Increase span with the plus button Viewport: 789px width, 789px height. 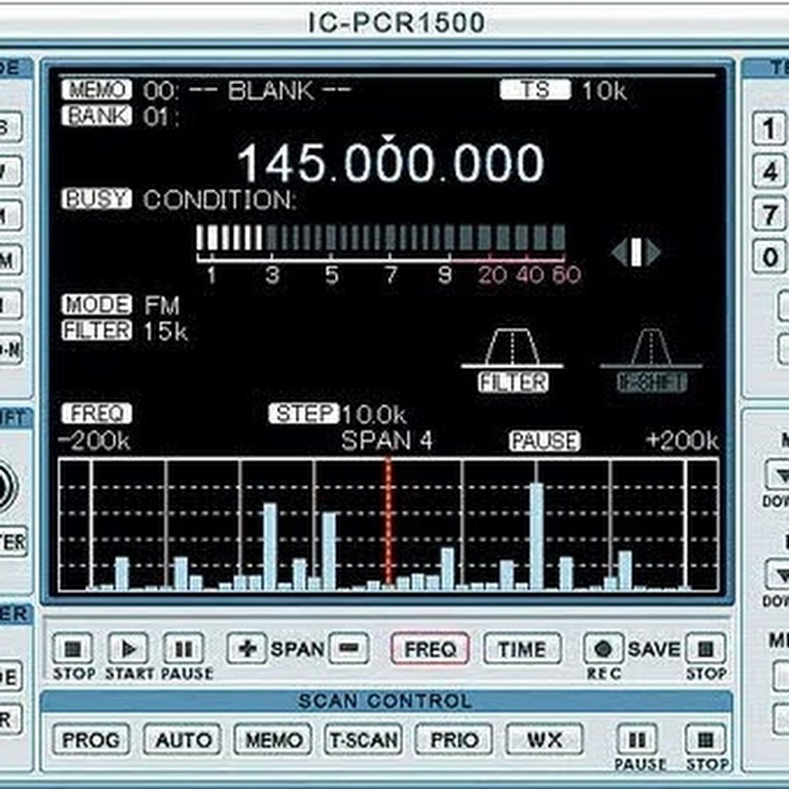pos(246,649)
